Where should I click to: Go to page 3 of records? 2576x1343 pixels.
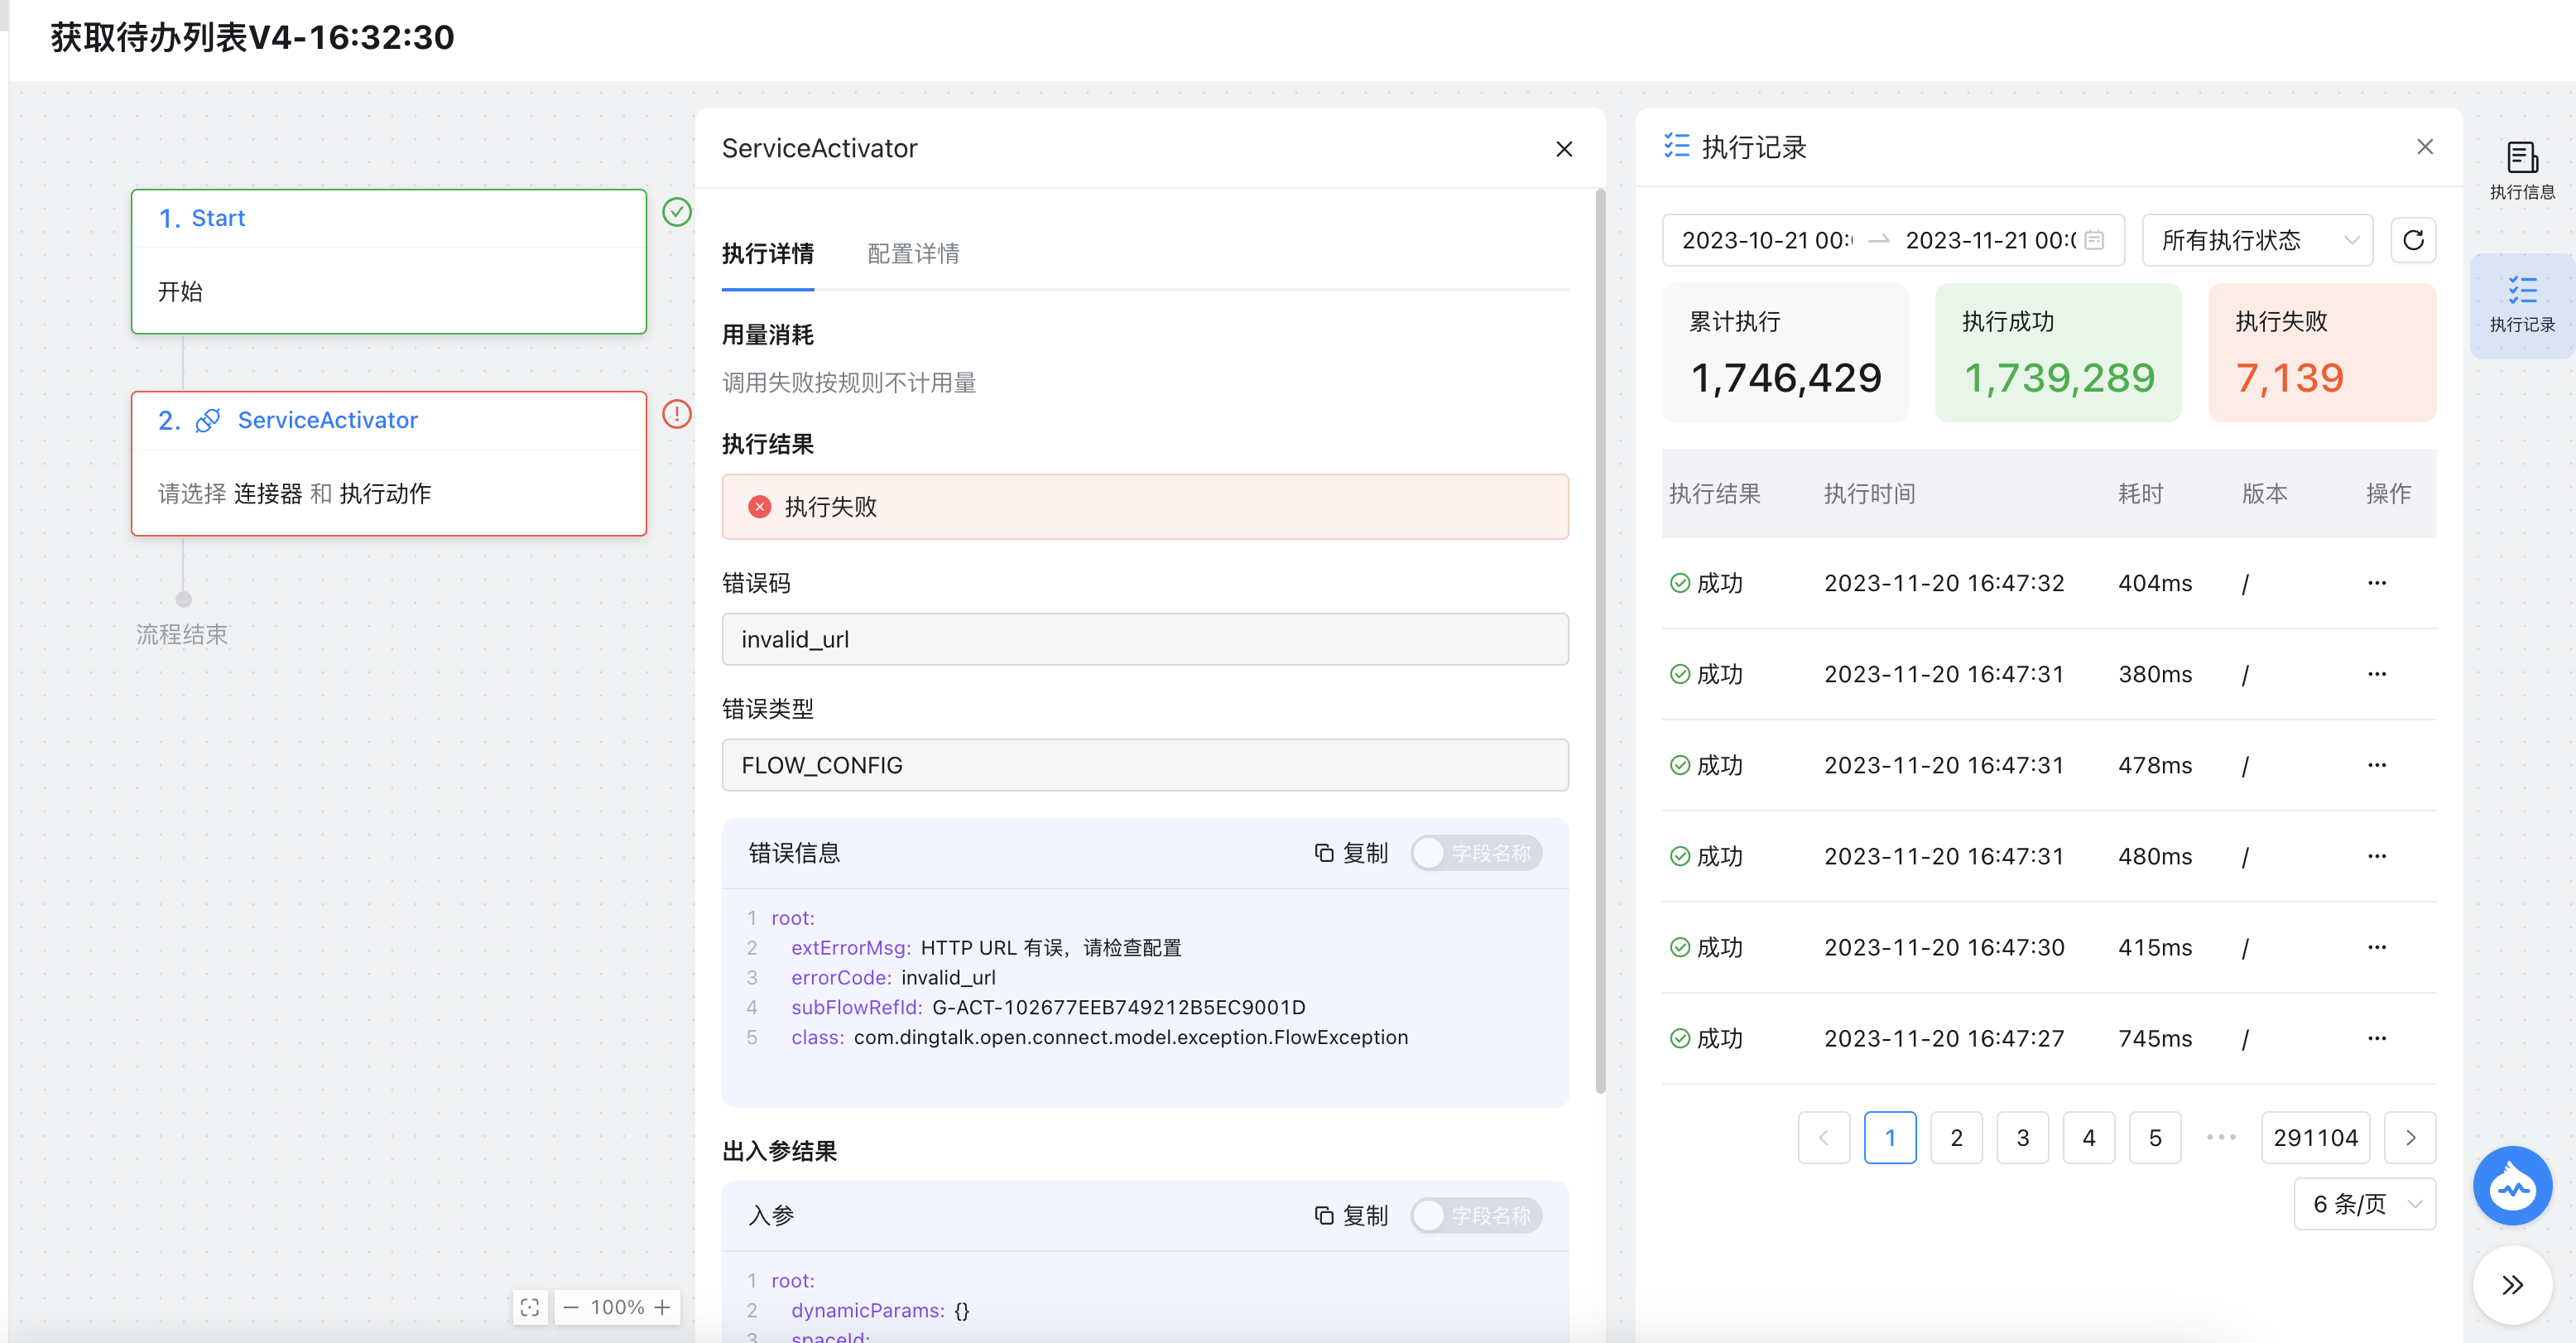click(2022, 1138)
